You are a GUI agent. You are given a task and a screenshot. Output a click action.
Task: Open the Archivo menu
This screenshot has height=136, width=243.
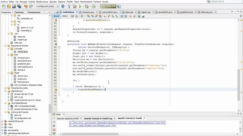[4, 2]
